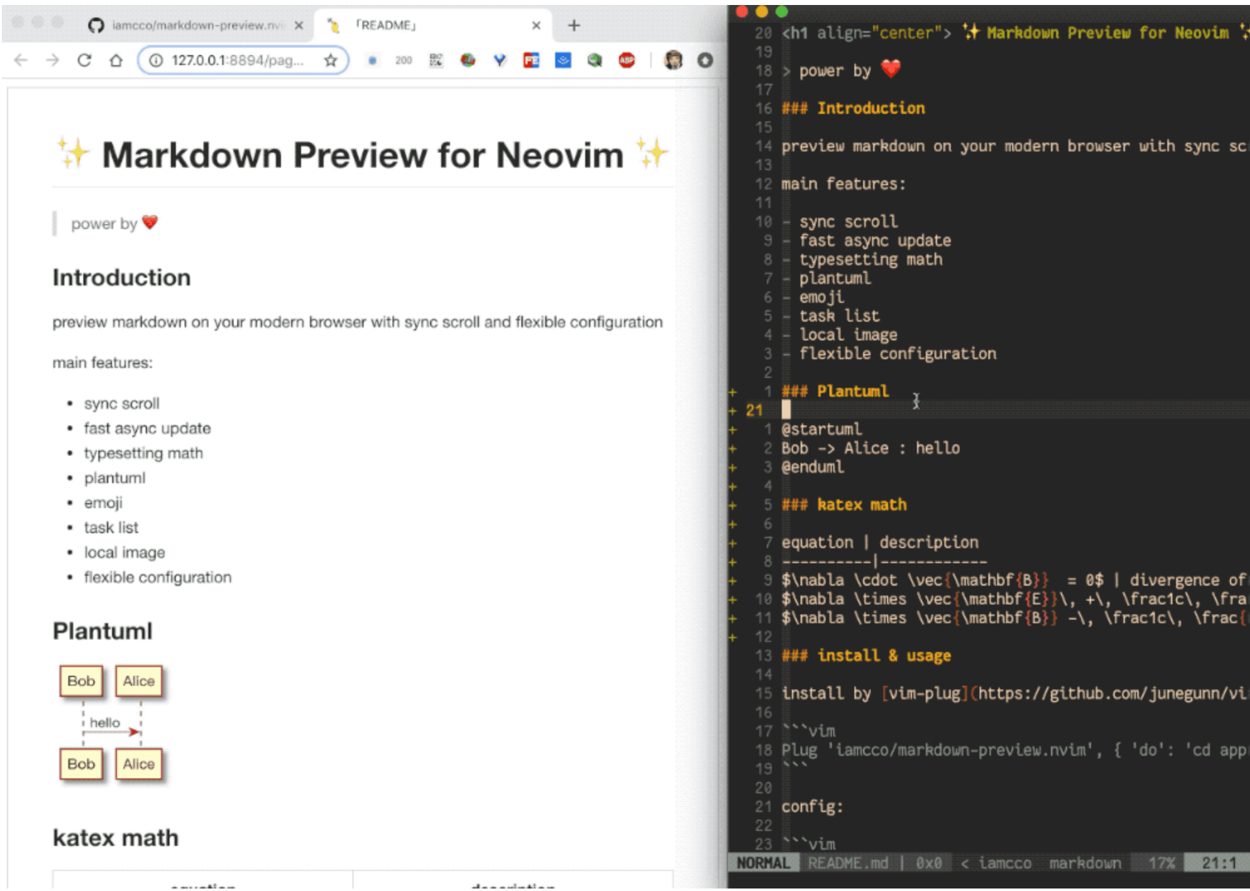1250x891 pixels.
Task: Click README.md filename in Neovim statusline
Action: [x=848, y=863]
